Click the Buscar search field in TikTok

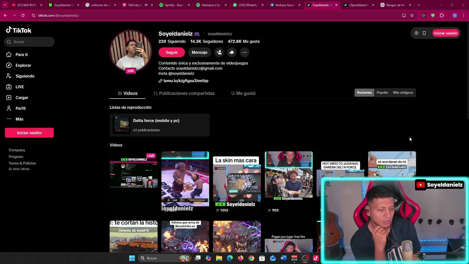click(x=29, y=42)
